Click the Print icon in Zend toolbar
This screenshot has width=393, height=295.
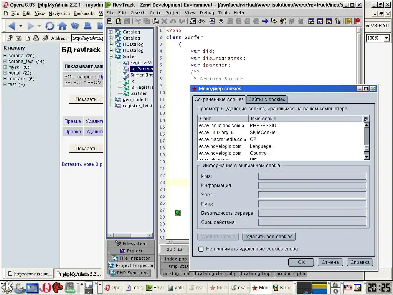click(x=212, y=21)
